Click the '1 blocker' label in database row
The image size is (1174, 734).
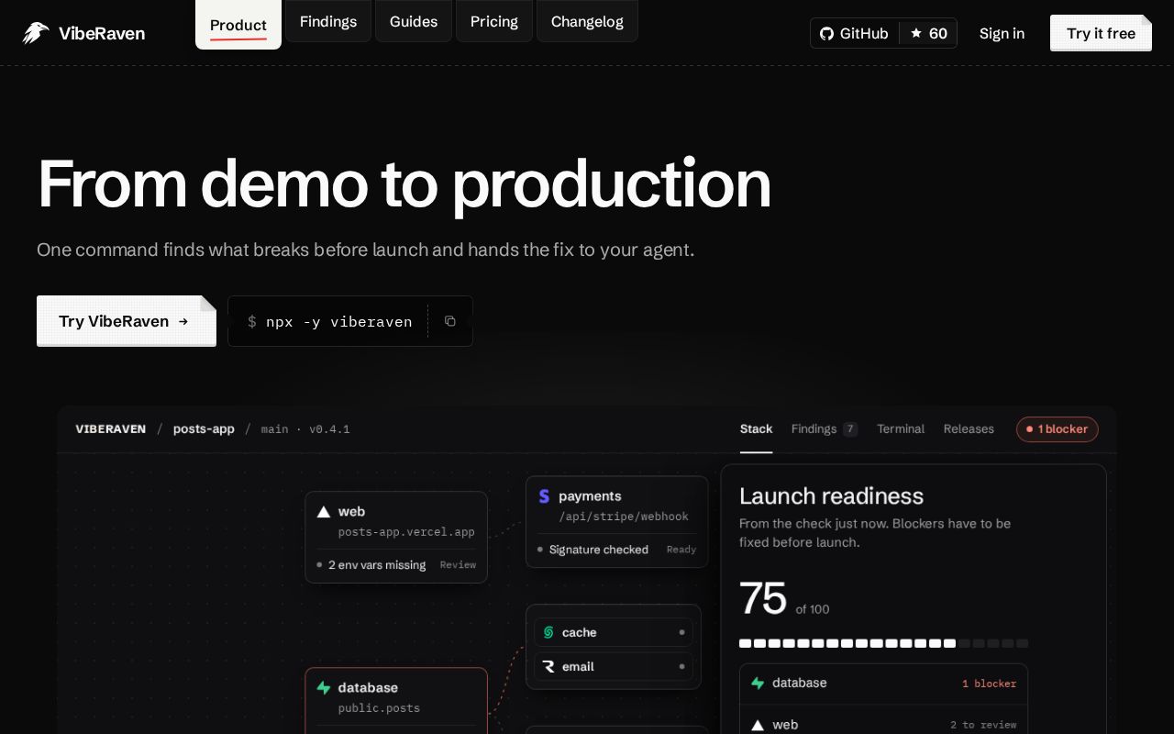989,684
